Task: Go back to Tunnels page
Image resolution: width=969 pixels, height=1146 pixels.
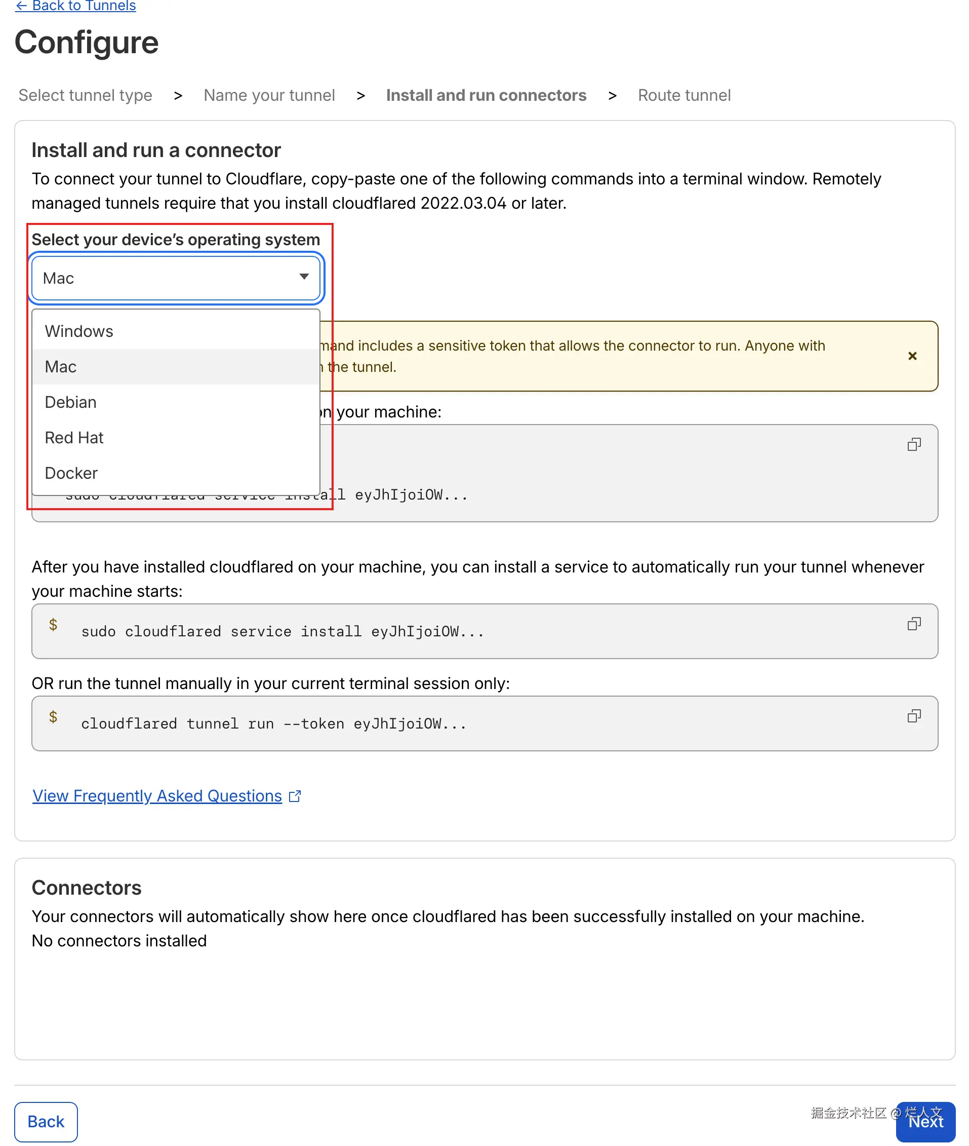Action: (76, 6)
